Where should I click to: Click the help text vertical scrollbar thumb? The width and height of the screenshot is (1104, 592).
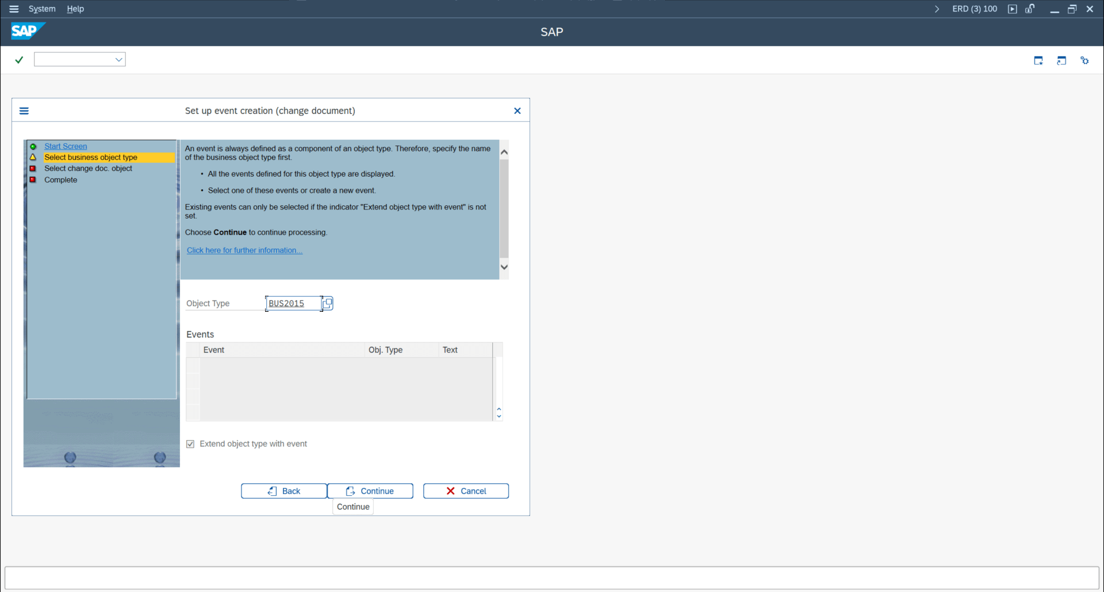(x=504, y=208)
